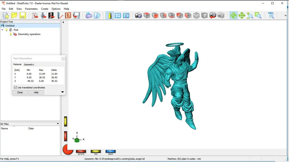Close the Part Information panel with corner box
Screen dimensions: 289x162
pos(63,59)
